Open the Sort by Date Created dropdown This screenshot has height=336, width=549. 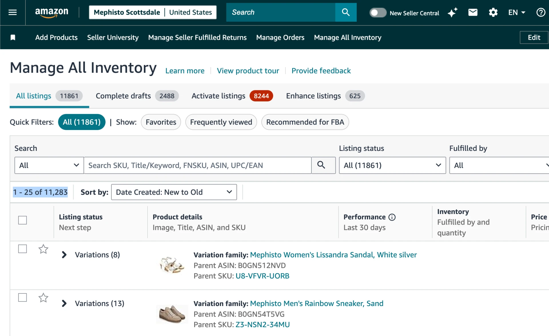pos(174,192)
